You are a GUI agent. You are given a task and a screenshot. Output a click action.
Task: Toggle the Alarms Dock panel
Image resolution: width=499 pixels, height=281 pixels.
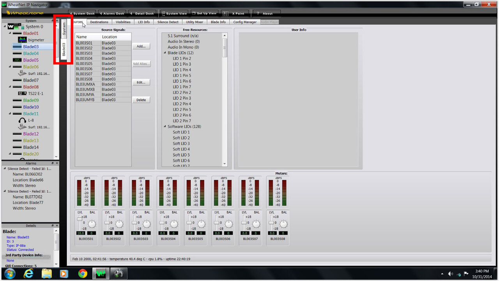coord(112,13)
